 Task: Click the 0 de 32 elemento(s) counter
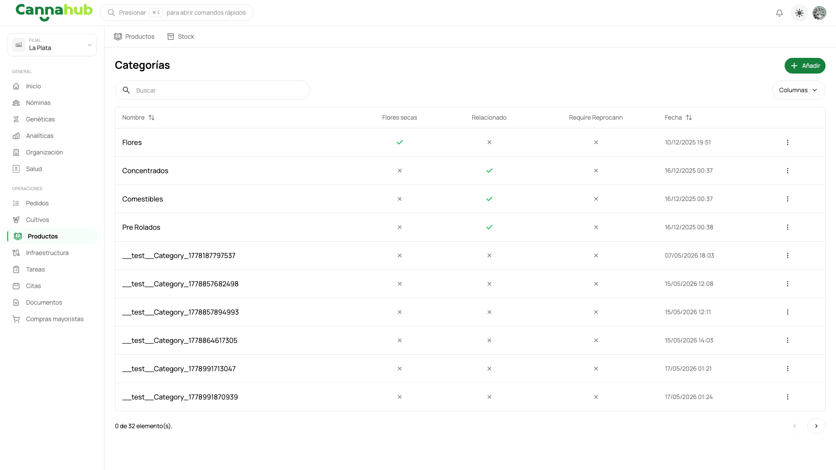tap(144, 426)
